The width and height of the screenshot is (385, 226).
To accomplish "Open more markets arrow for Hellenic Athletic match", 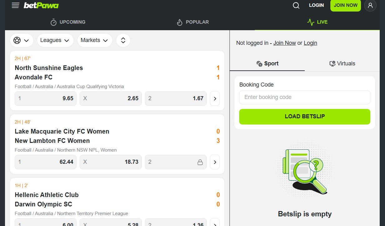I will pyautogui.click(x=215, y=223).
